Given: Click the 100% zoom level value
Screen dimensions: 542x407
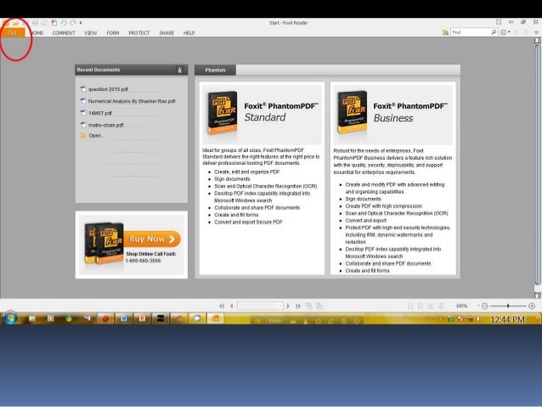Looking at the screenshot, I should [461, 306].
